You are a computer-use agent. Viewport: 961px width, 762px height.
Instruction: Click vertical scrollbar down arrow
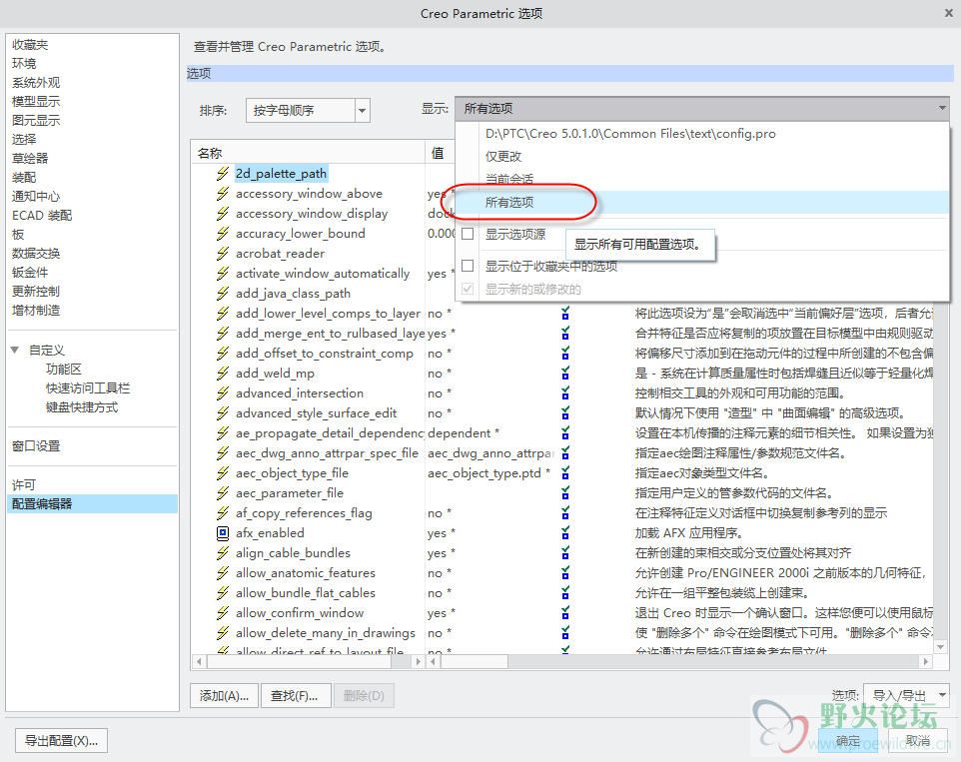(941, 646)
